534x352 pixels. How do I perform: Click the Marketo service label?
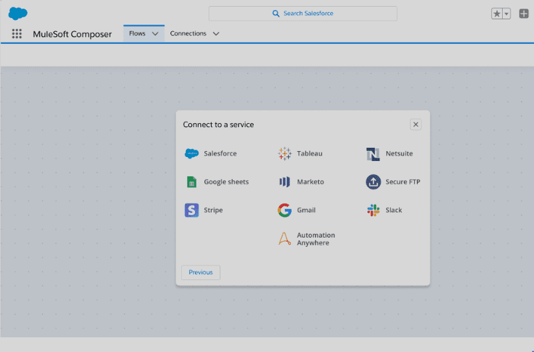tap(310, 182)
